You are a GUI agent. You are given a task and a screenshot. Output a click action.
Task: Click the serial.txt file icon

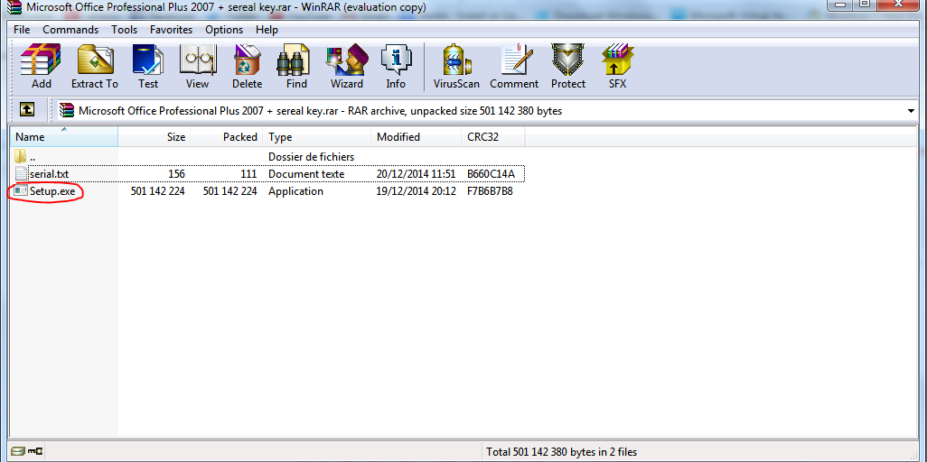(22, 173)
